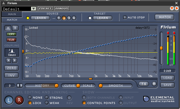Toggle BOTH CHANNELS show option

(84, 98)
